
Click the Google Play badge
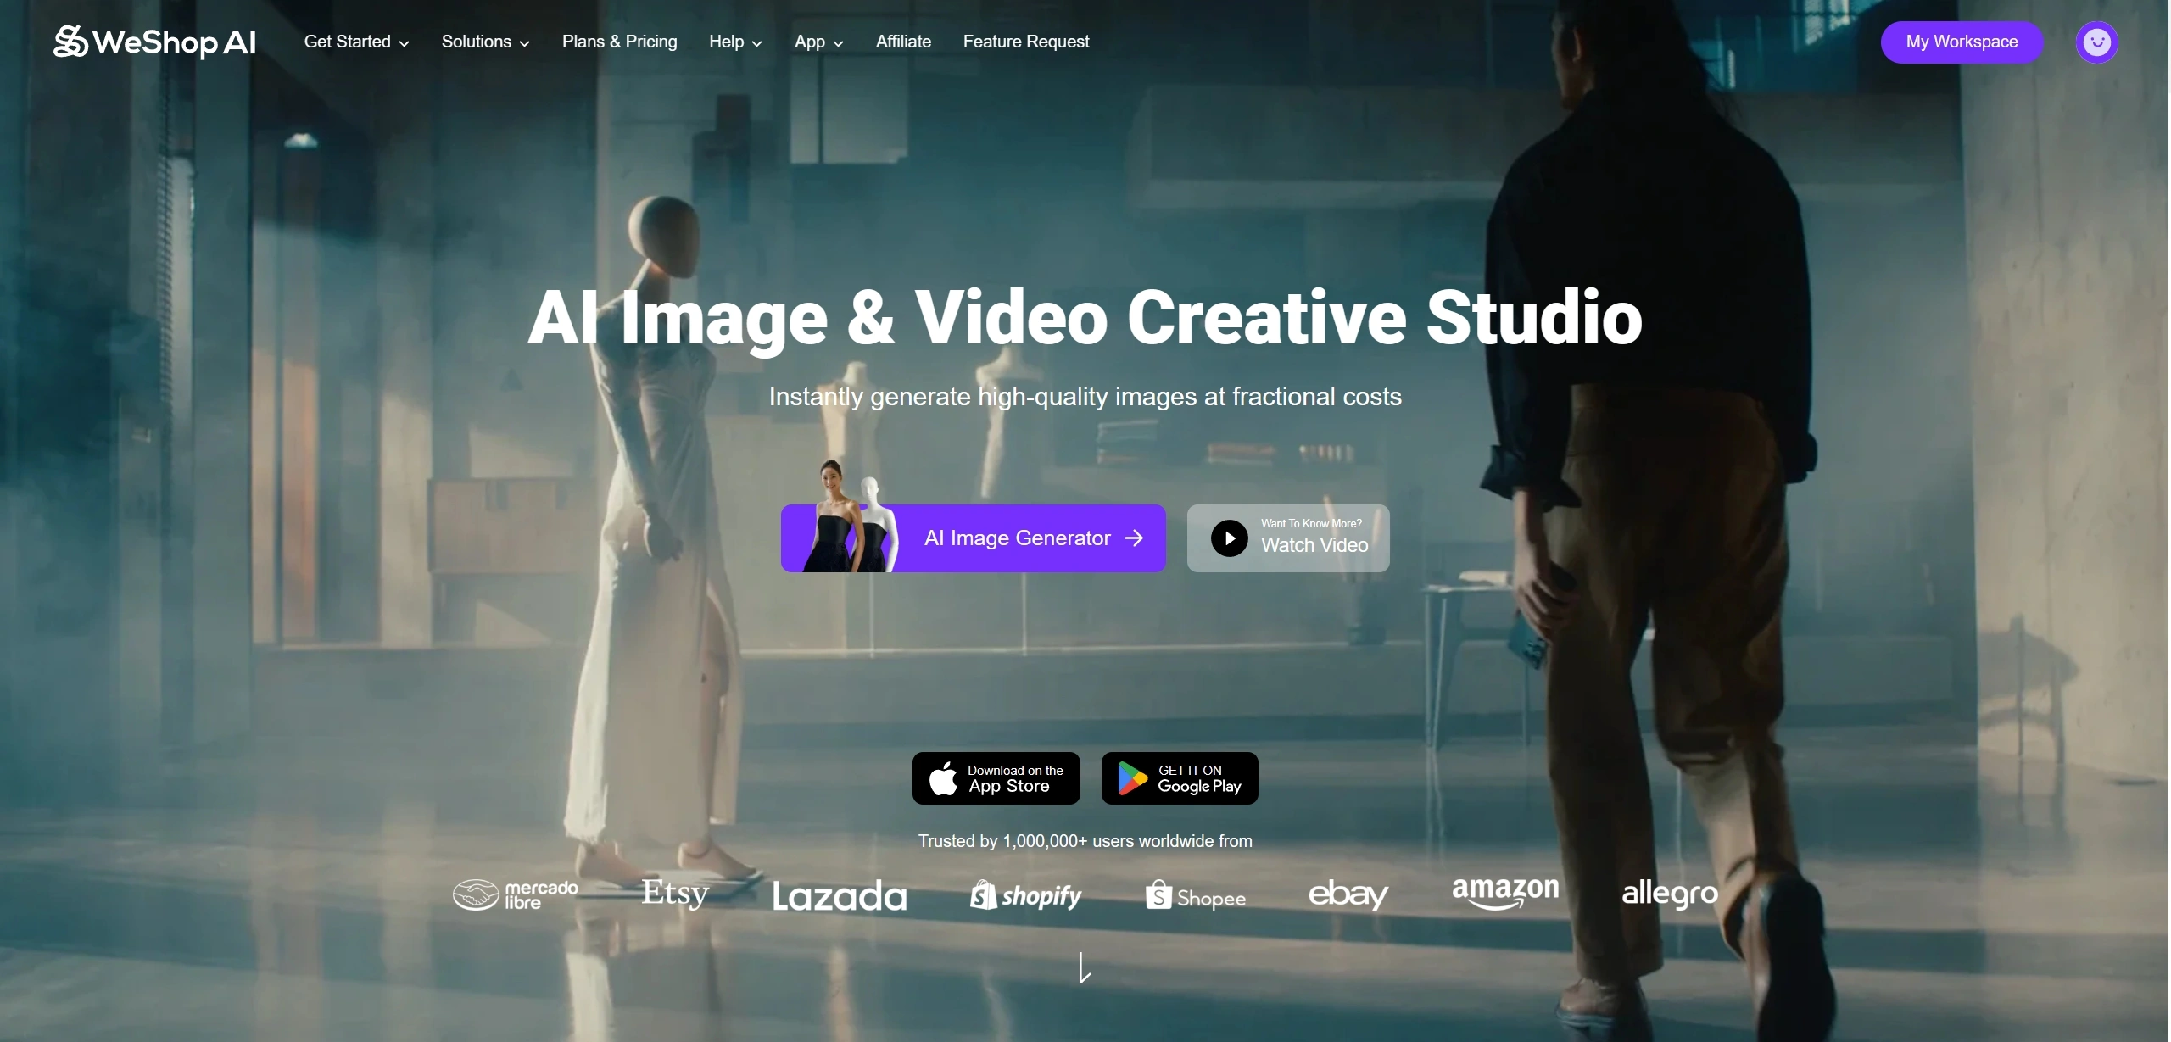pos(1179,778)
